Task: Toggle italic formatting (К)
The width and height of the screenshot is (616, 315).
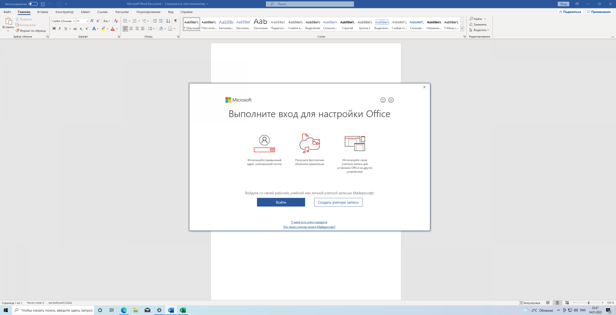Action: coord(60,28)
